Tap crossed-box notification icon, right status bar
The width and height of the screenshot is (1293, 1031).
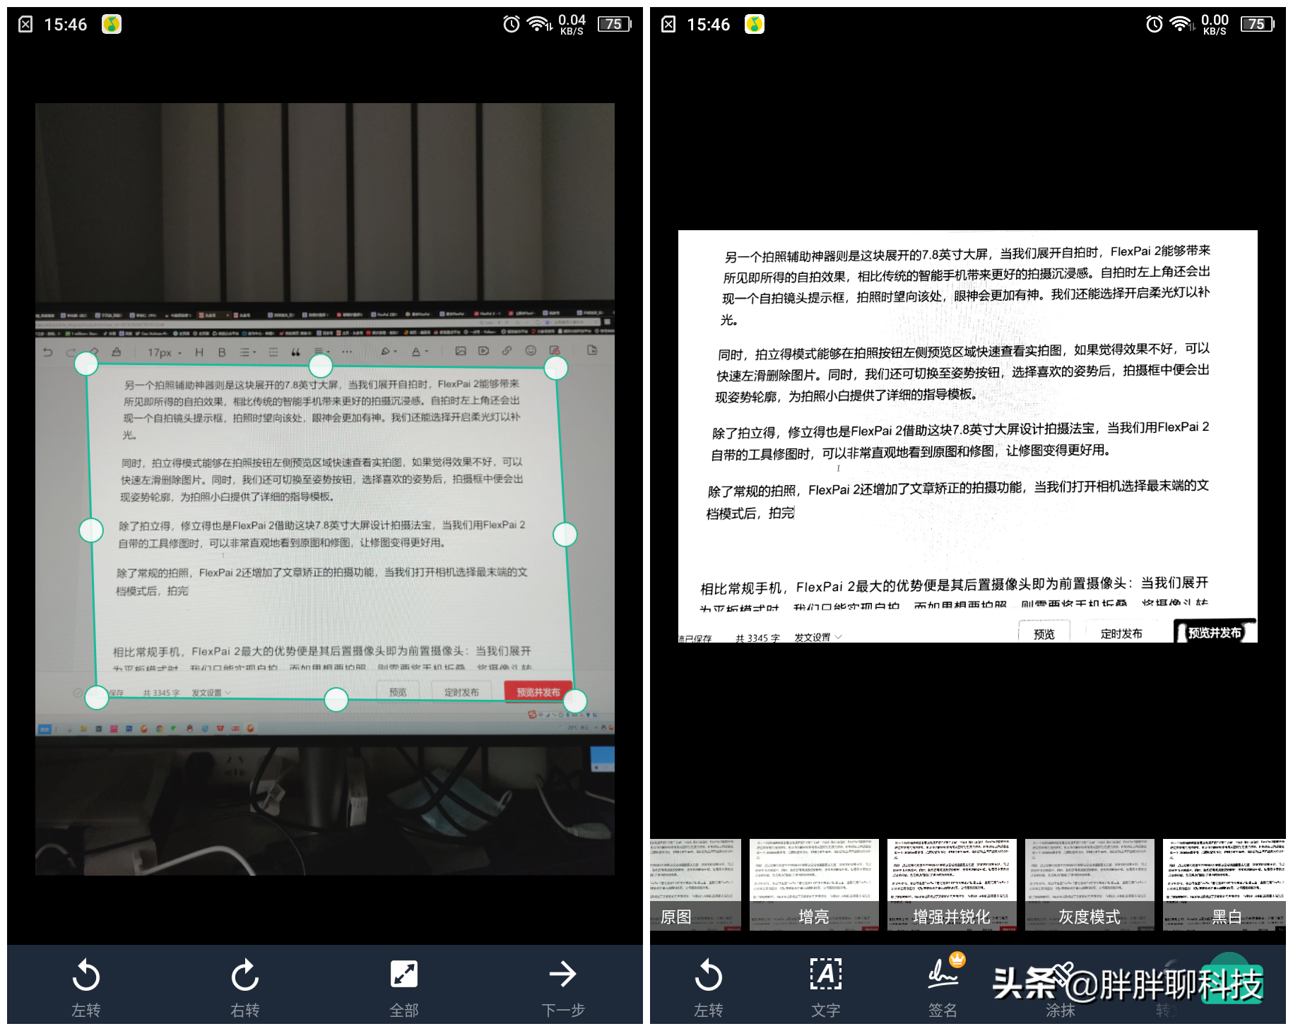click(x=668, y=25)
